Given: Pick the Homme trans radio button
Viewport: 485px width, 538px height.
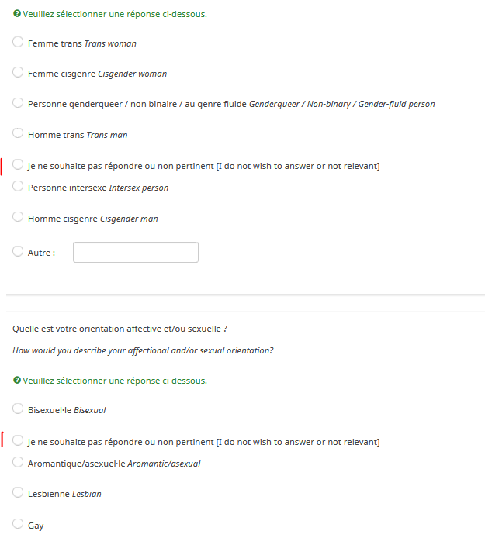Looking at the screenshot, I should pyautogui.click(x=18, y=134).
